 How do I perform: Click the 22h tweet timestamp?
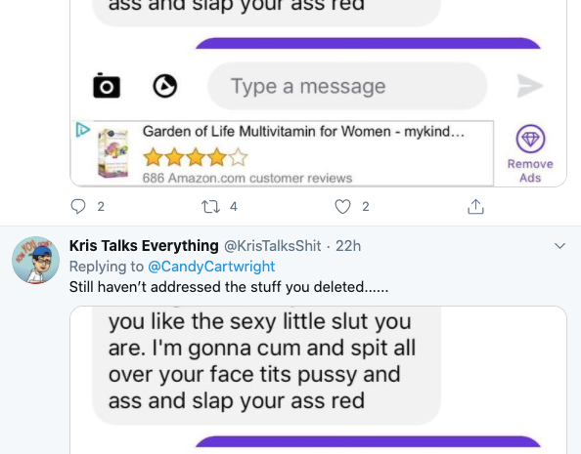348,246
